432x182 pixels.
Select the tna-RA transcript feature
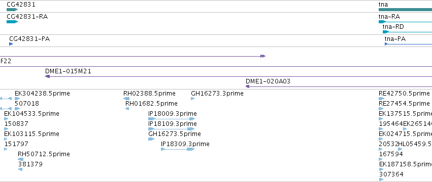tap(405, 22)
